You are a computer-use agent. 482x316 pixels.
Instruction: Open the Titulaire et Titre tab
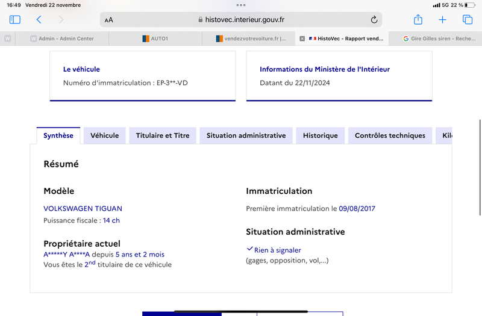[163, 135]
